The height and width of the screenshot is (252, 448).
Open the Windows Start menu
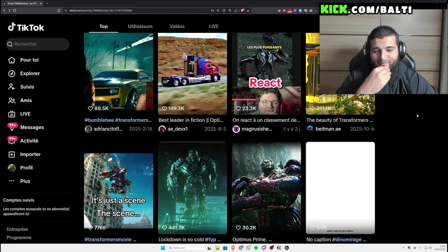[163, 248]
